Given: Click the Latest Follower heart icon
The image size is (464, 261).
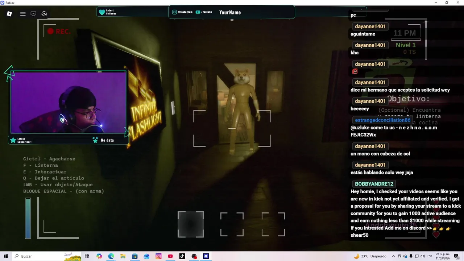Looking at the screenshot, I should (x=102, y=12).
